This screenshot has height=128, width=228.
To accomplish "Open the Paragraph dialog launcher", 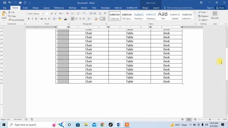I will [107, 24].
